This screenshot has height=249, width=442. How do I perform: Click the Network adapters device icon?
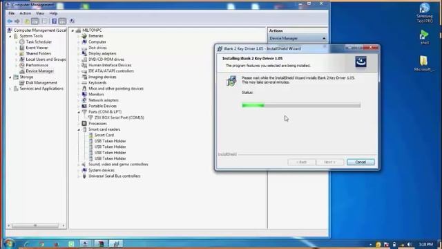84,100
